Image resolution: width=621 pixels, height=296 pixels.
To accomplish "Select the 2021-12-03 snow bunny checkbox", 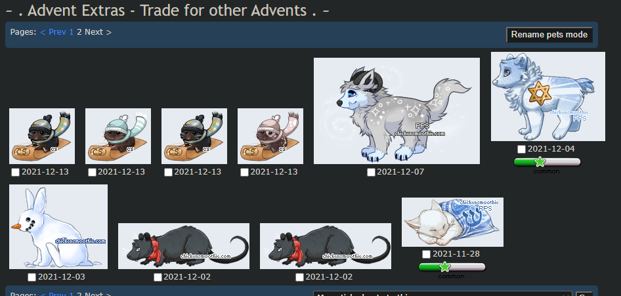I will pos(32,277).
